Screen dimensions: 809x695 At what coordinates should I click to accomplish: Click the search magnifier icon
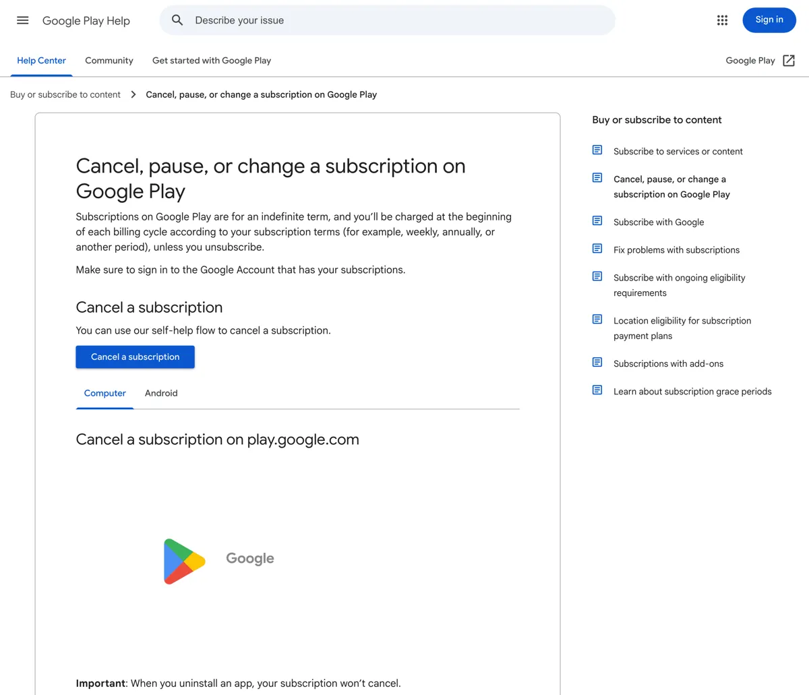click(177, 20)
